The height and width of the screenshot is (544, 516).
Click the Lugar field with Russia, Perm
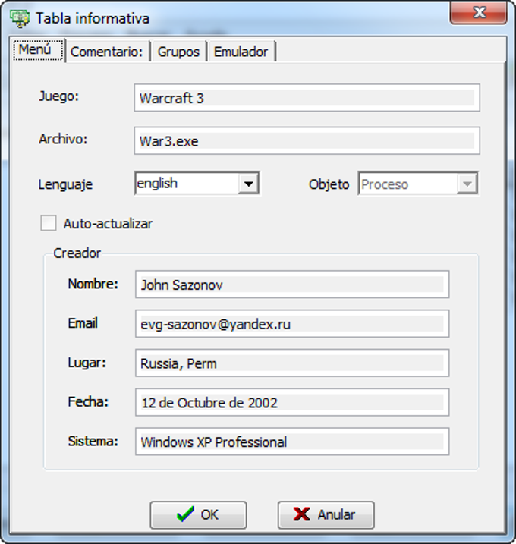point(292,363)
